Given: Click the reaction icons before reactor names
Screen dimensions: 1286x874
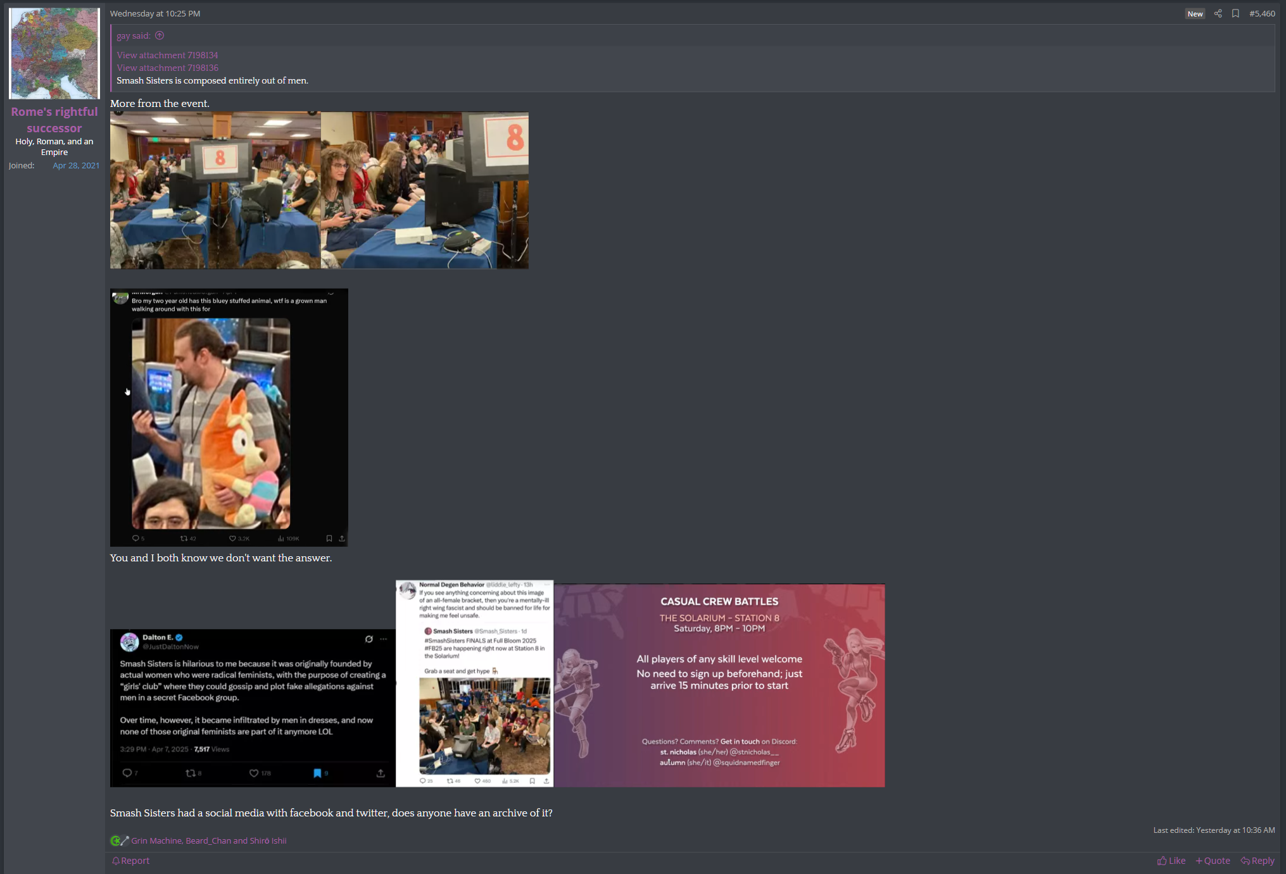Looking at the screenshot, I should coord(120,840).
